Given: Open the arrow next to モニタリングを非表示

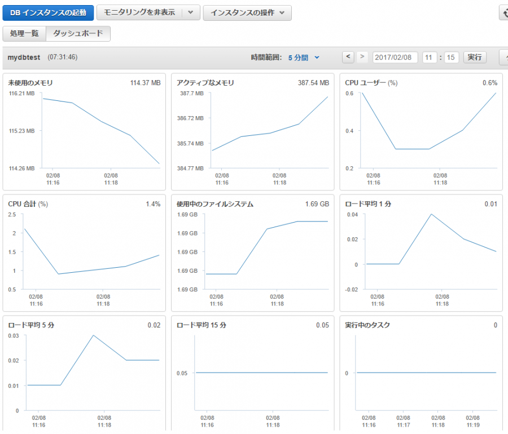Looking at the screenshot, I should [x=191, y=12].
